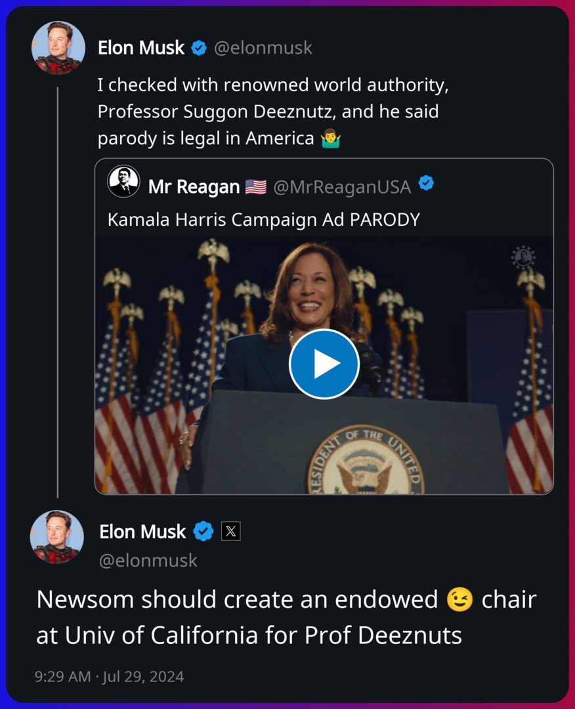Open the @MrReaganUSA handle
The width and height of the screenshot is (575, 709).
point(341,187)
